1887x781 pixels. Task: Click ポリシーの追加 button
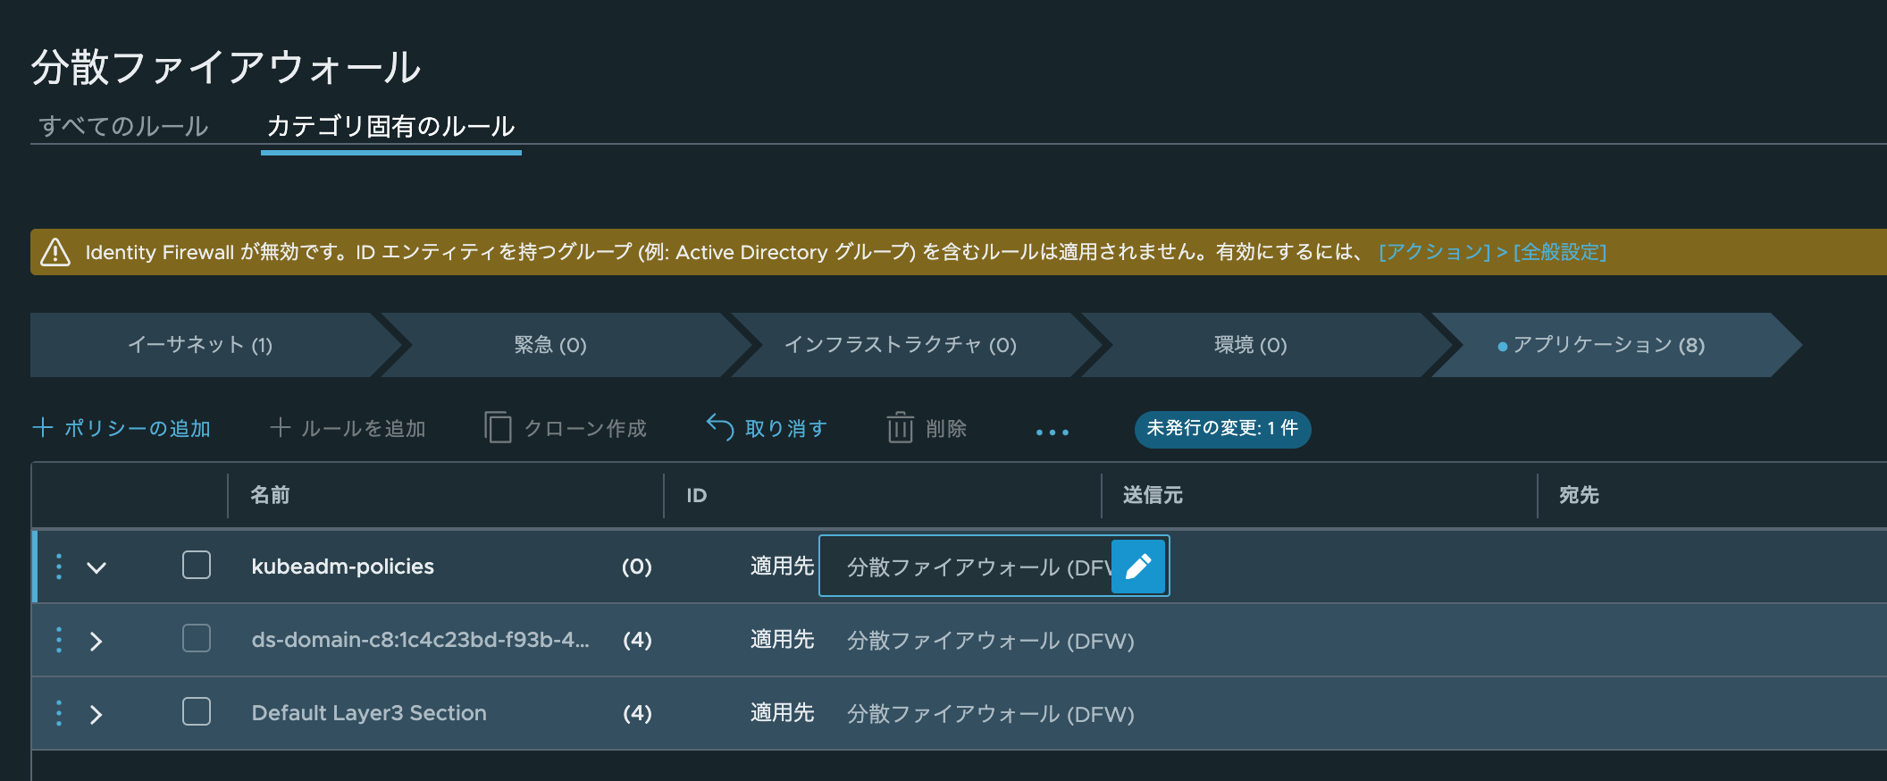click(122, 428)
